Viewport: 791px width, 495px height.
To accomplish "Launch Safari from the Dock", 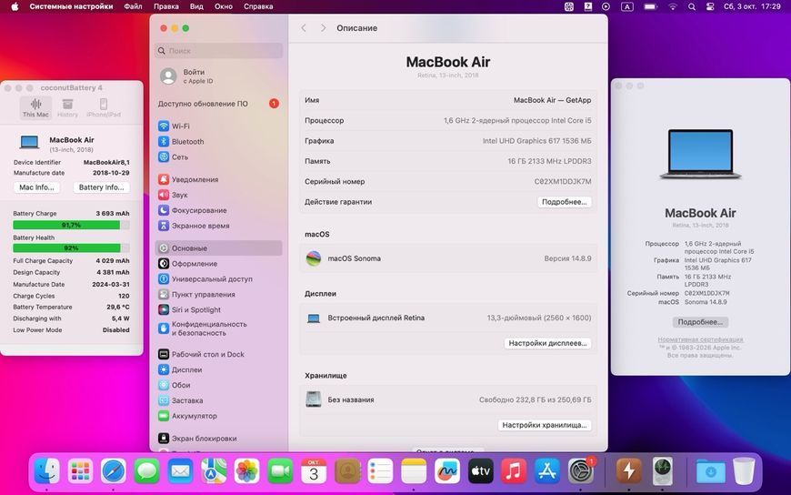I will [114, 471].
